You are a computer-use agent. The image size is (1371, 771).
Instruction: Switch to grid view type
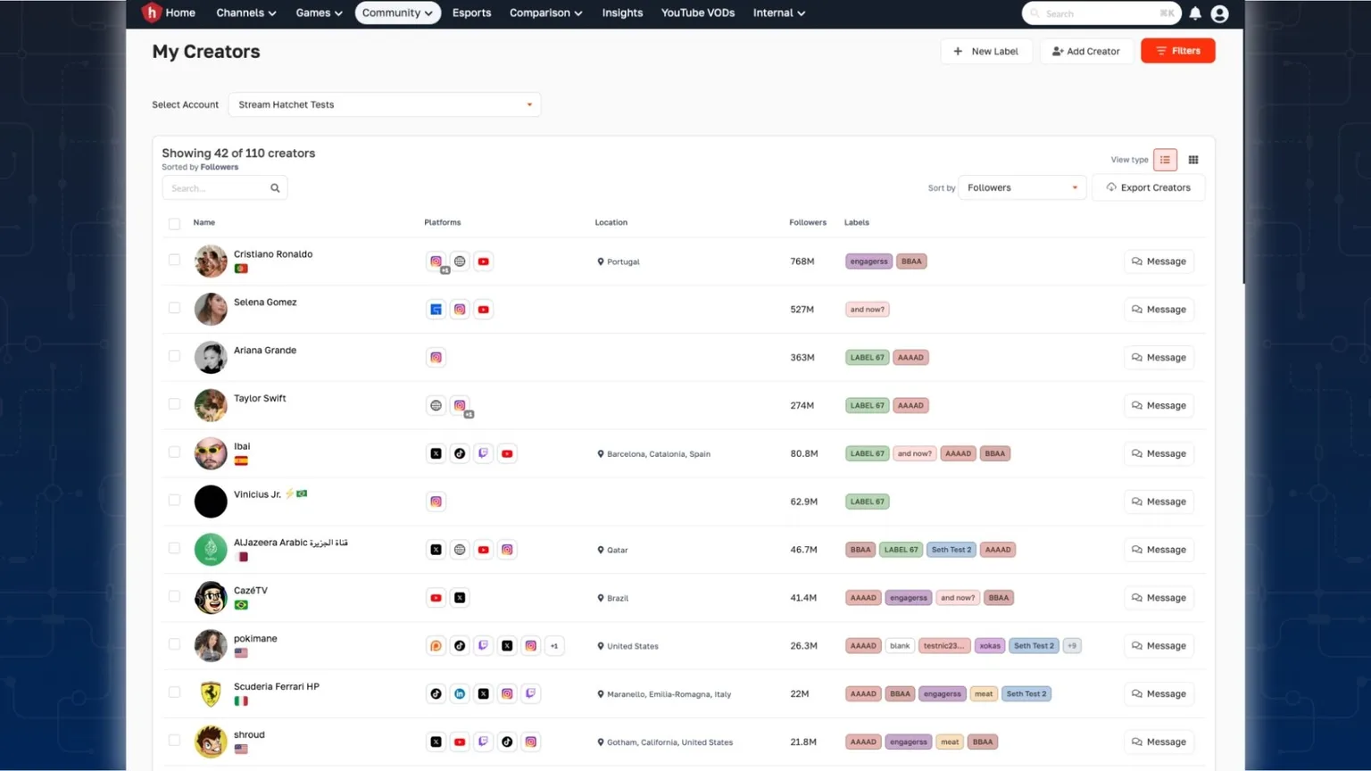[1193, 160]
